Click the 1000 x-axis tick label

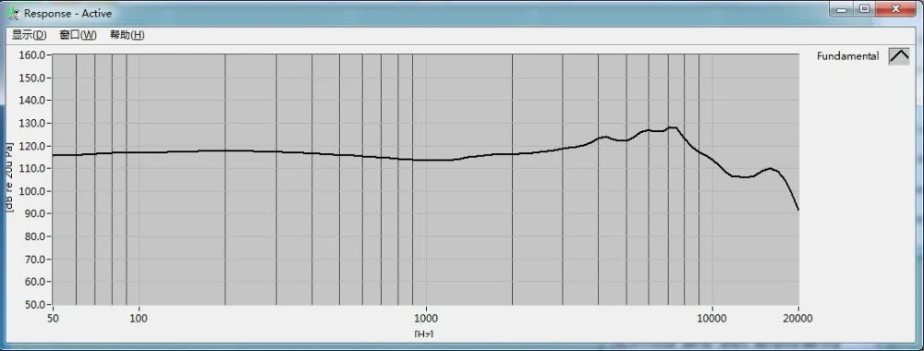click(425, 318)
